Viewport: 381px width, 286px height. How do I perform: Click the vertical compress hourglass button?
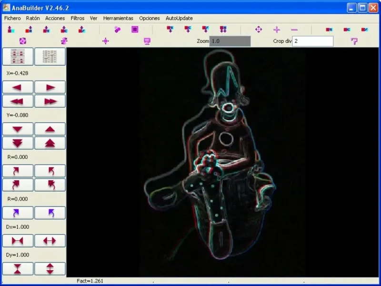(18, 269)
